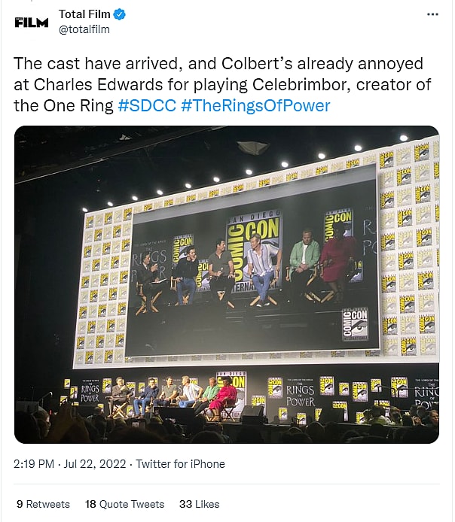Follow the #TheRingsOfPower hashtag link
This screenshot has height=522, width=455.
[255, 105]
